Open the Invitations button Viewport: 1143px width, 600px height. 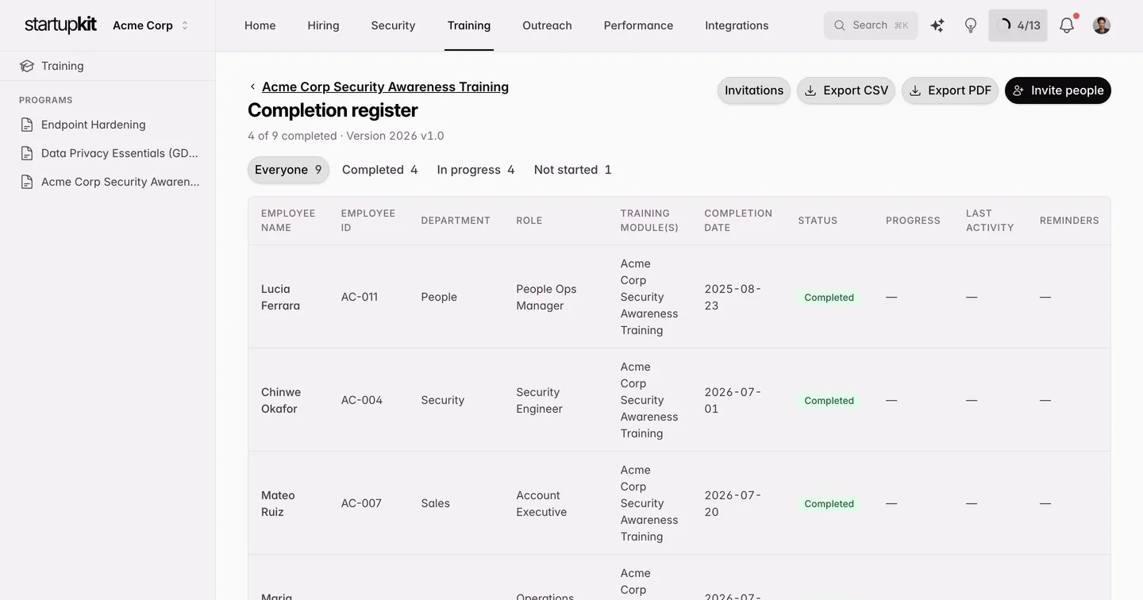coord(754,90)
